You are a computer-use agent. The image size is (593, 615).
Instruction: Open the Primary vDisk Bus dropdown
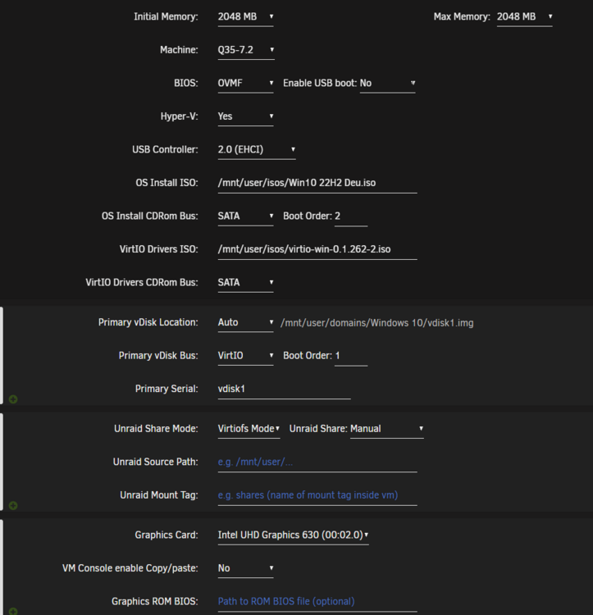coord(245,356)
